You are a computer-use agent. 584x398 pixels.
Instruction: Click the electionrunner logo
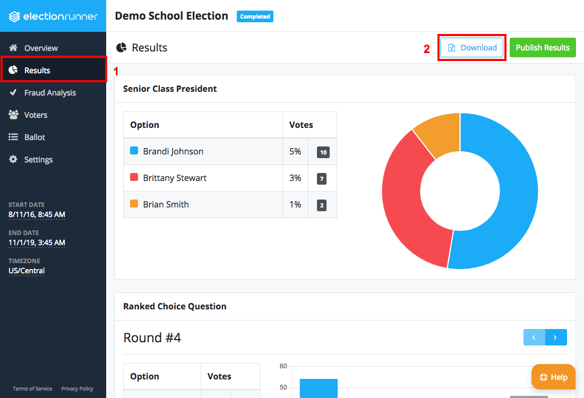[53, 16]
